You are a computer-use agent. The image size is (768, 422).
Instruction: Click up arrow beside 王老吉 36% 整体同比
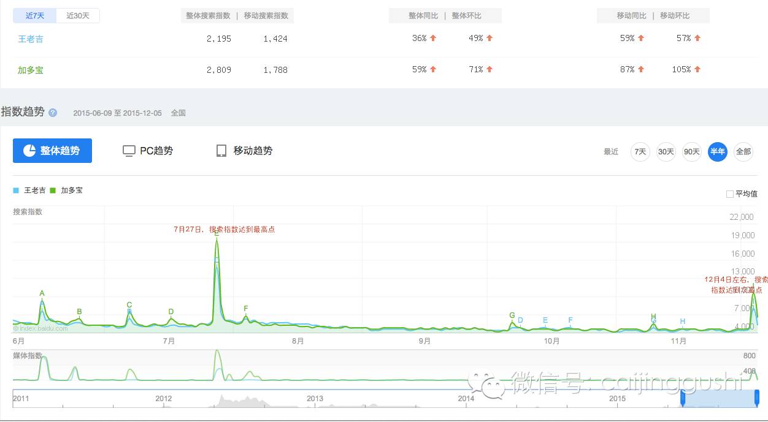(x=433, y=38)
